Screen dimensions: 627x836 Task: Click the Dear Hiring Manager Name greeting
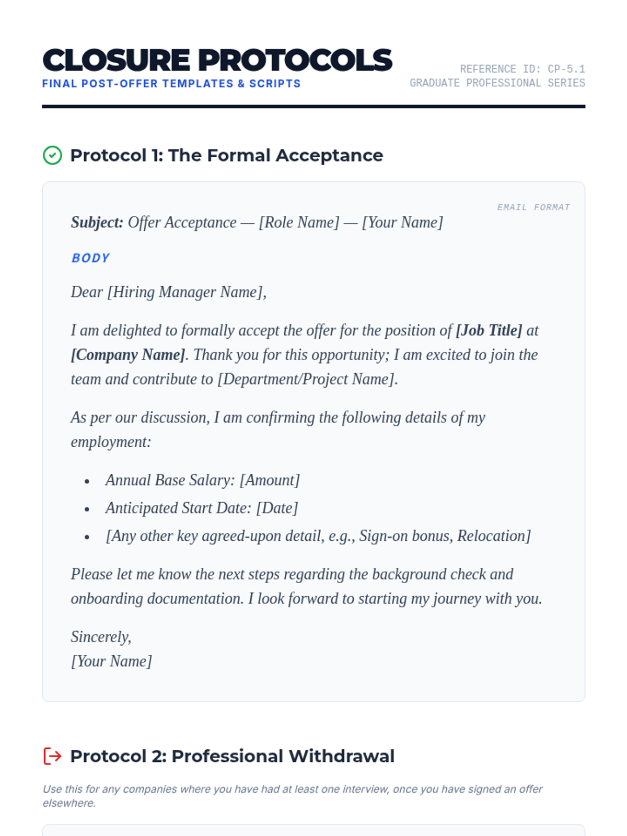tap(168, 292)
